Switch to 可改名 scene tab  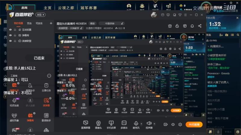(x=39, y=23)
